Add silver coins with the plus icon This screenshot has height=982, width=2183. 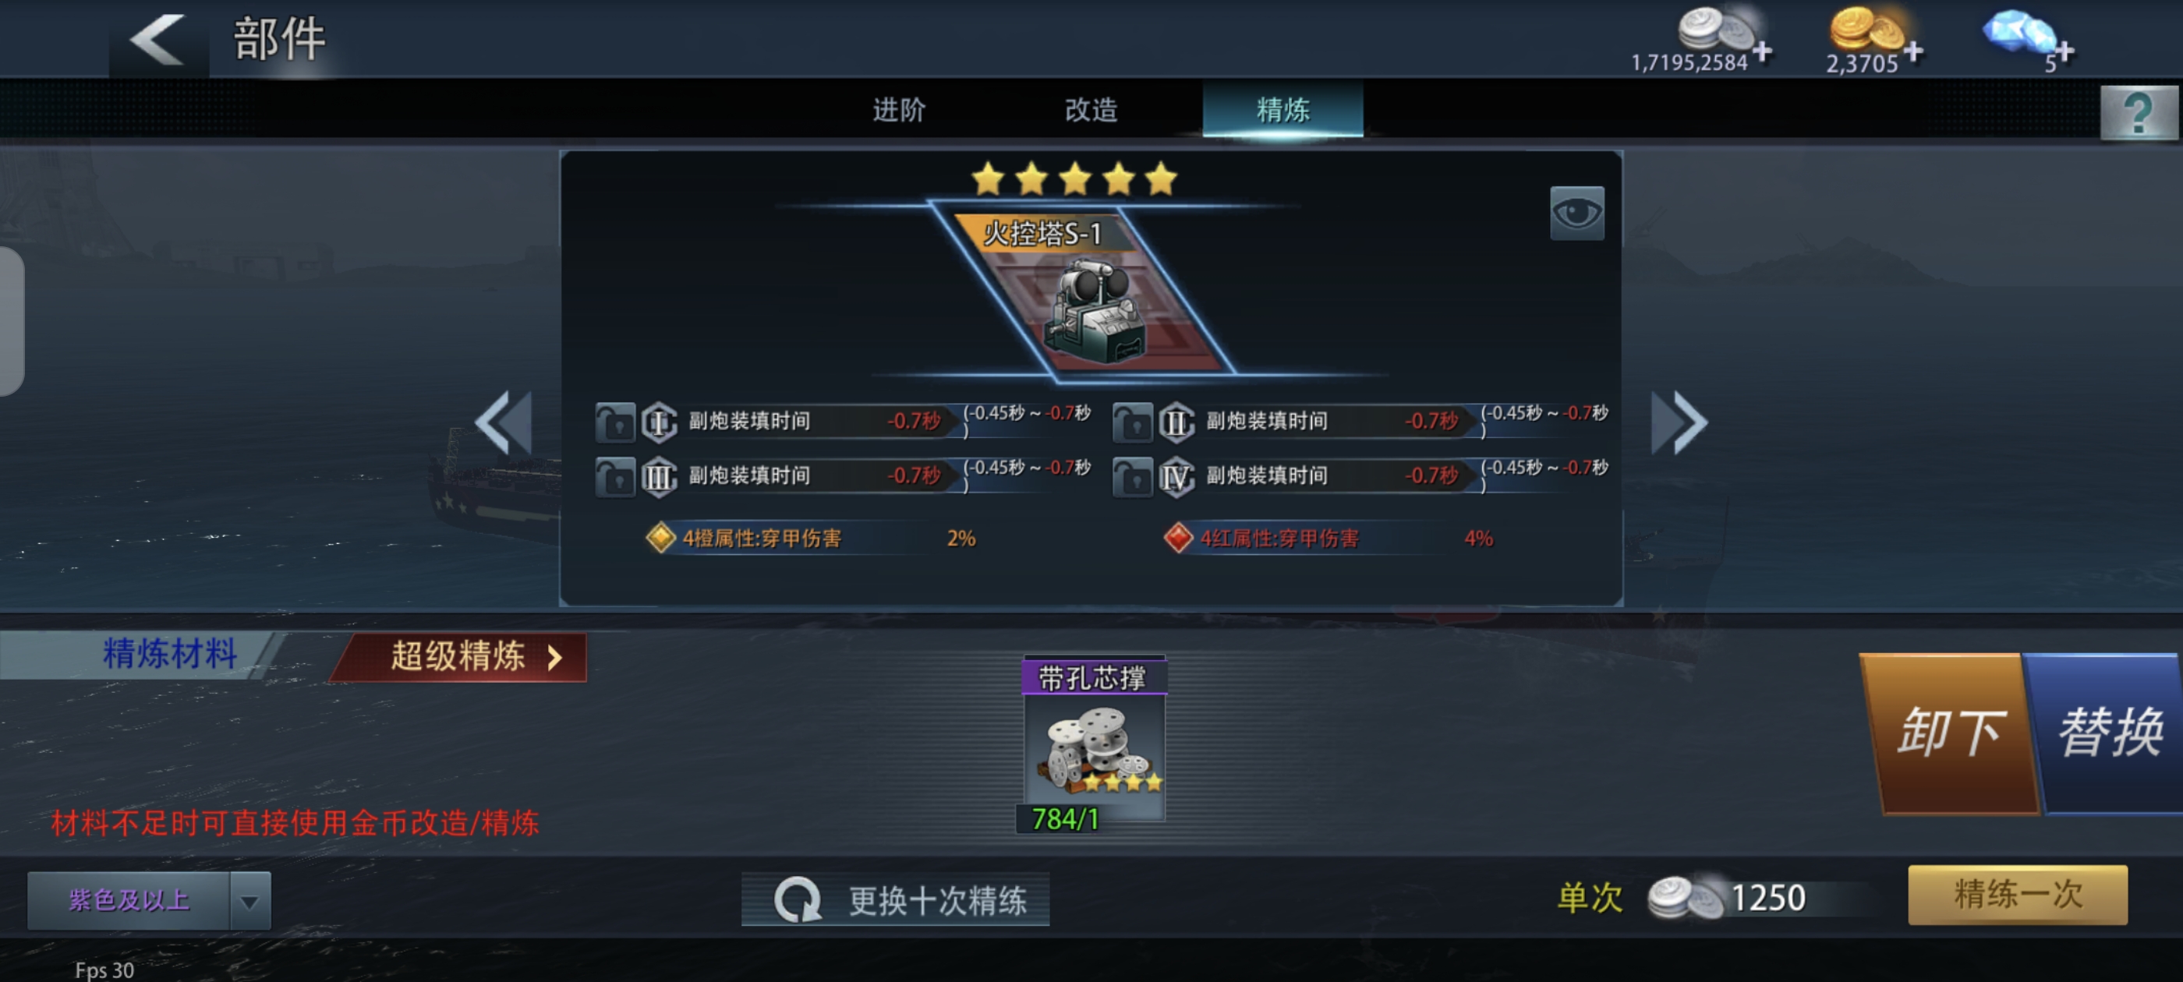point(1763,51)
